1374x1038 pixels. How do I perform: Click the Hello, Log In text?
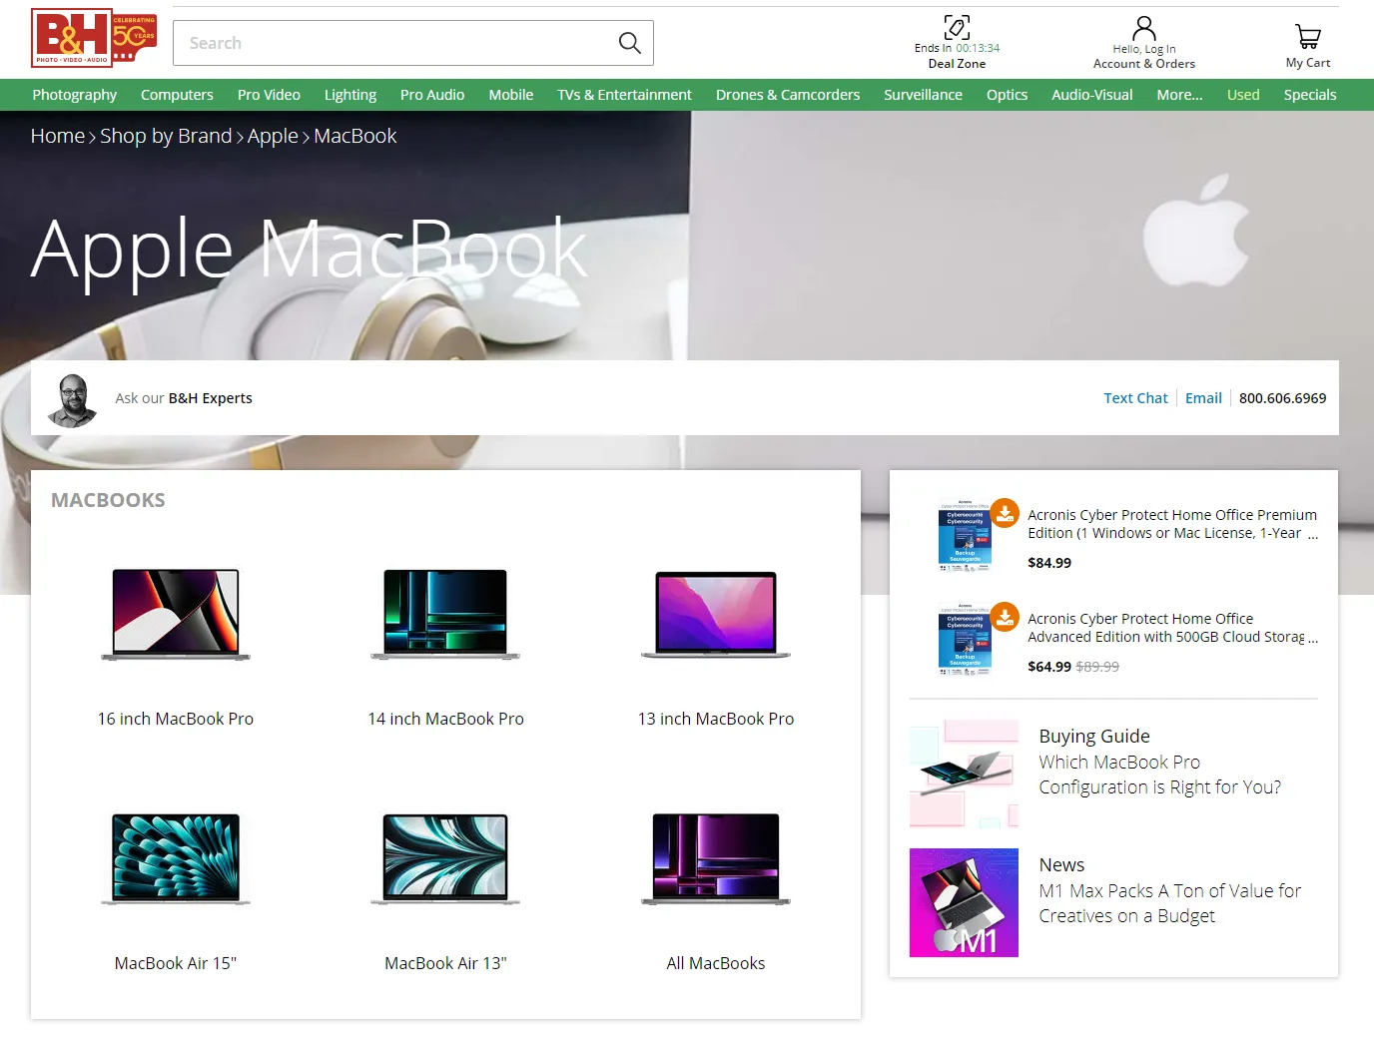tap(1144, 49)
